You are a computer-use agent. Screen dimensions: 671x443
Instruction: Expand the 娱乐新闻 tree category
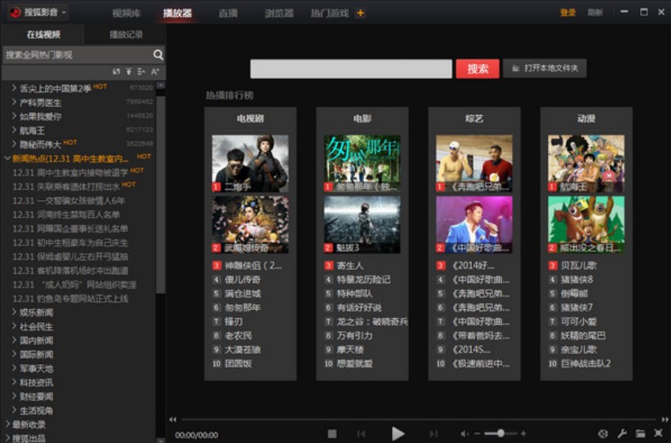15,312
